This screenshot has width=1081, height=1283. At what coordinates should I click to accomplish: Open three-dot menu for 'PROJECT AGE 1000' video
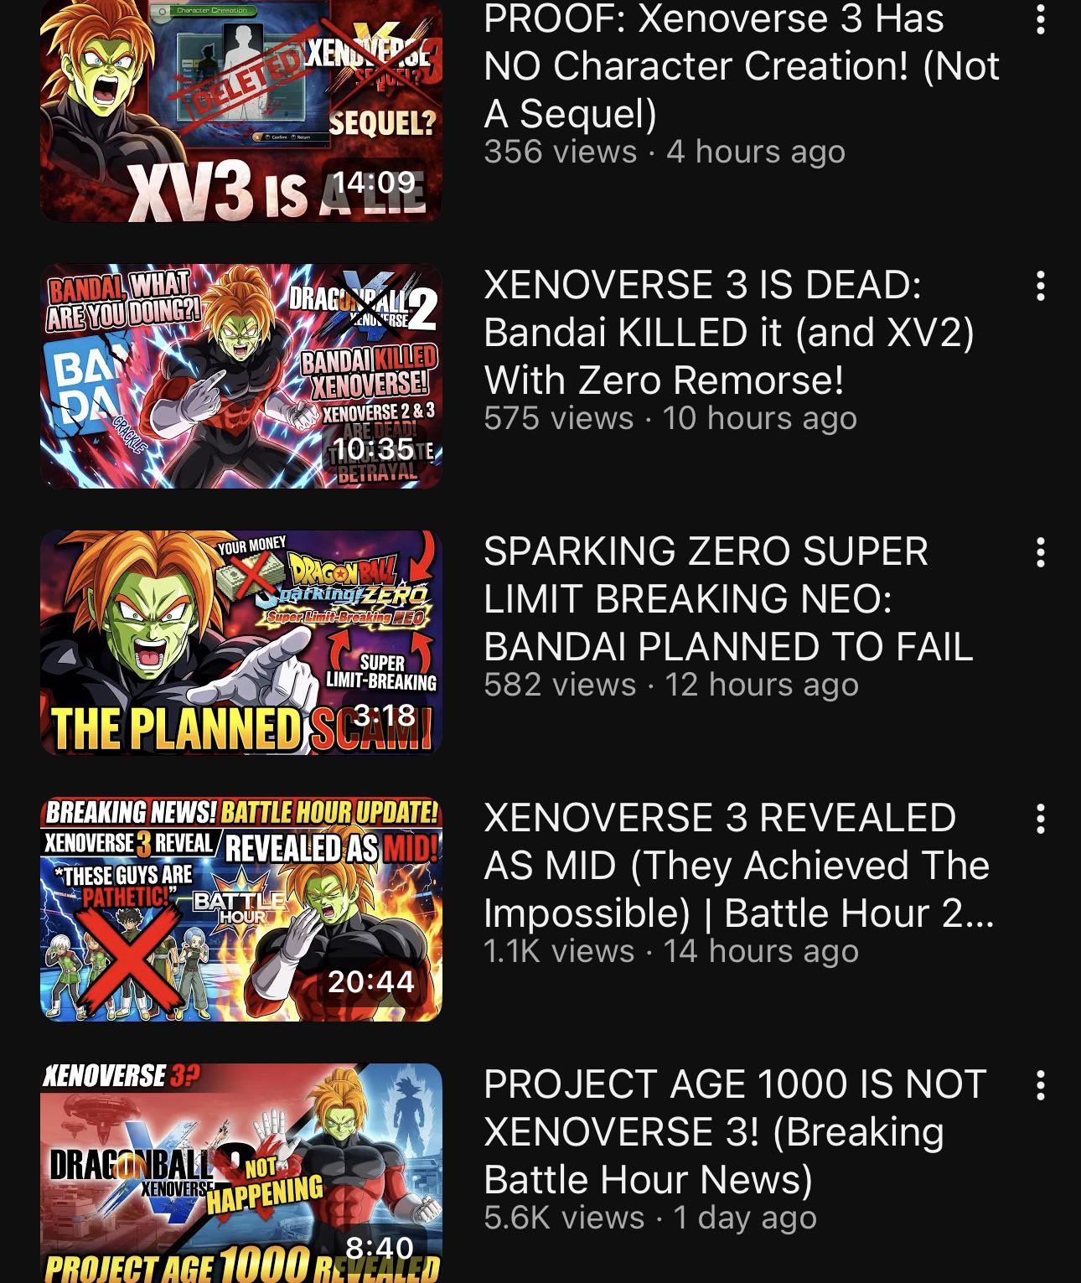pos(1040,1085)
